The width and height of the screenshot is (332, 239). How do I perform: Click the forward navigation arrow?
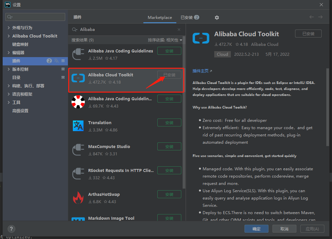[x=321, y=17]
